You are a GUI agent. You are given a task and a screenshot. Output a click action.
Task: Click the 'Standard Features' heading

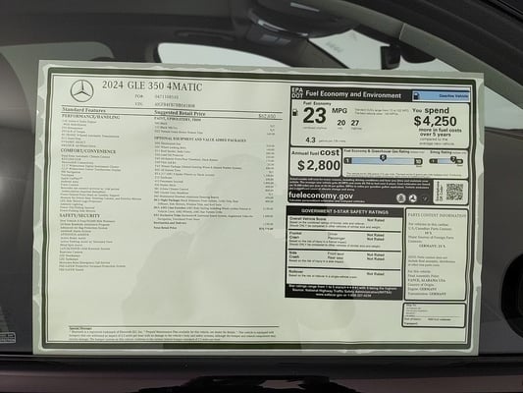pyautogui.click(x=83, y=110)
